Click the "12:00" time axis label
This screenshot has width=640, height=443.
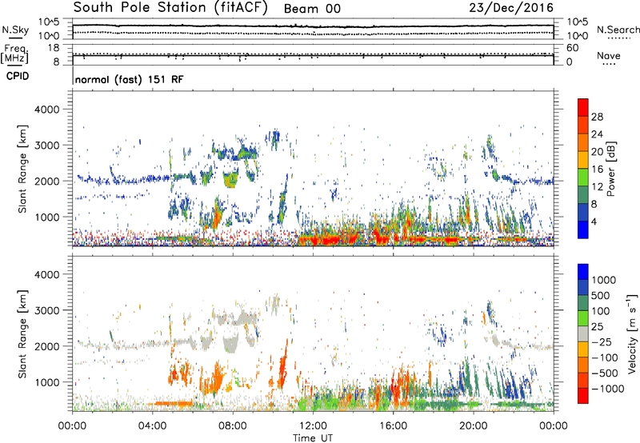coord(313,426)
